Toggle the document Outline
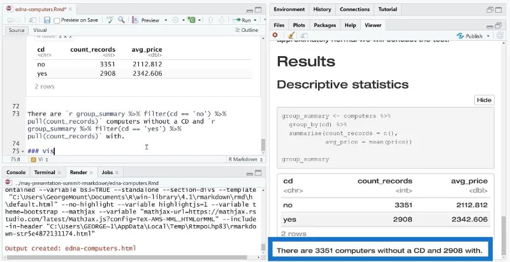 click(x=246, y=30)
